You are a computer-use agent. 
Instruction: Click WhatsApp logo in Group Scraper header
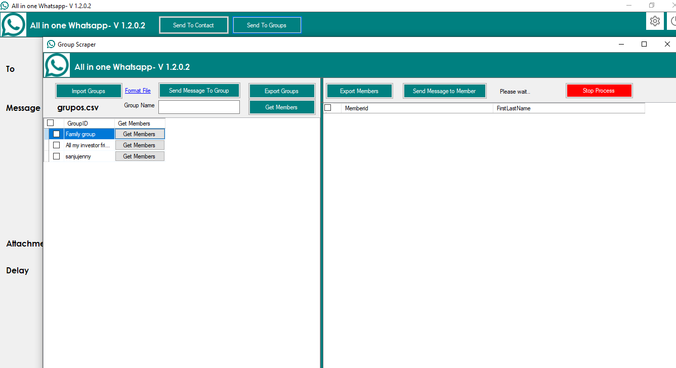click(x=57, y=66)
